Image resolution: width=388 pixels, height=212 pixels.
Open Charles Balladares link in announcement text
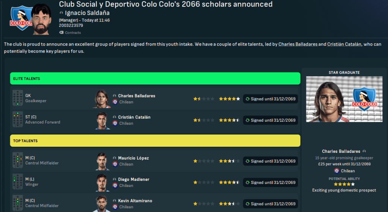tap(297, 44)
